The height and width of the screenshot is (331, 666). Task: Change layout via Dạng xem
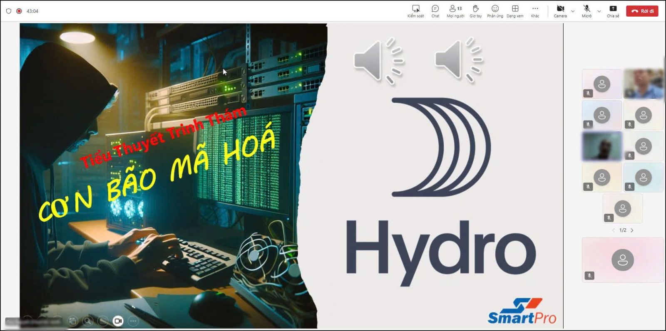point(515,11)
